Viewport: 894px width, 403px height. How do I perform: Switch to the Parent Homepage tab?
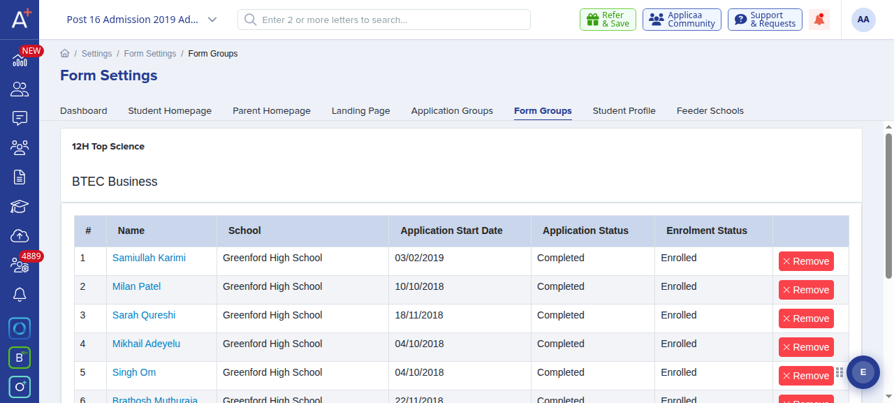click(272, 110)
